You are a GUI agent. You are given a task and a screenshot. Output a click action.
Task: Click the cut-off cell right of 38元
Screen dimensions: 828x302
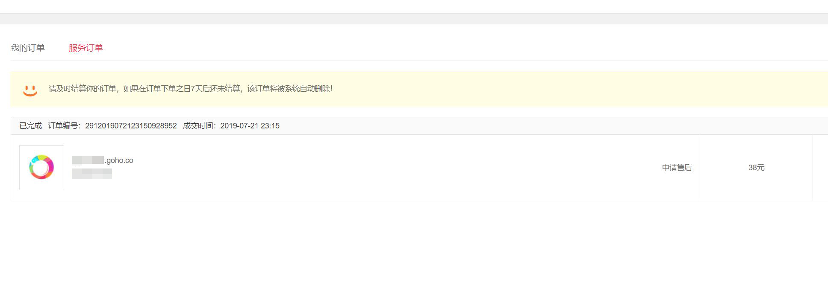[x=820, y=168]
